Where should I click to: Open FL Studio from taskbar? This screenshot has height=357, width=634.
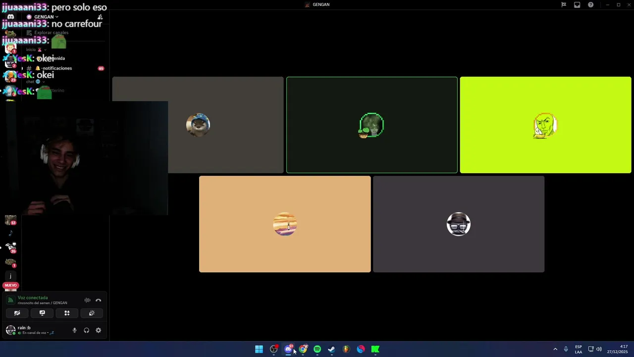pyautogui.click(x=346, y=349)
